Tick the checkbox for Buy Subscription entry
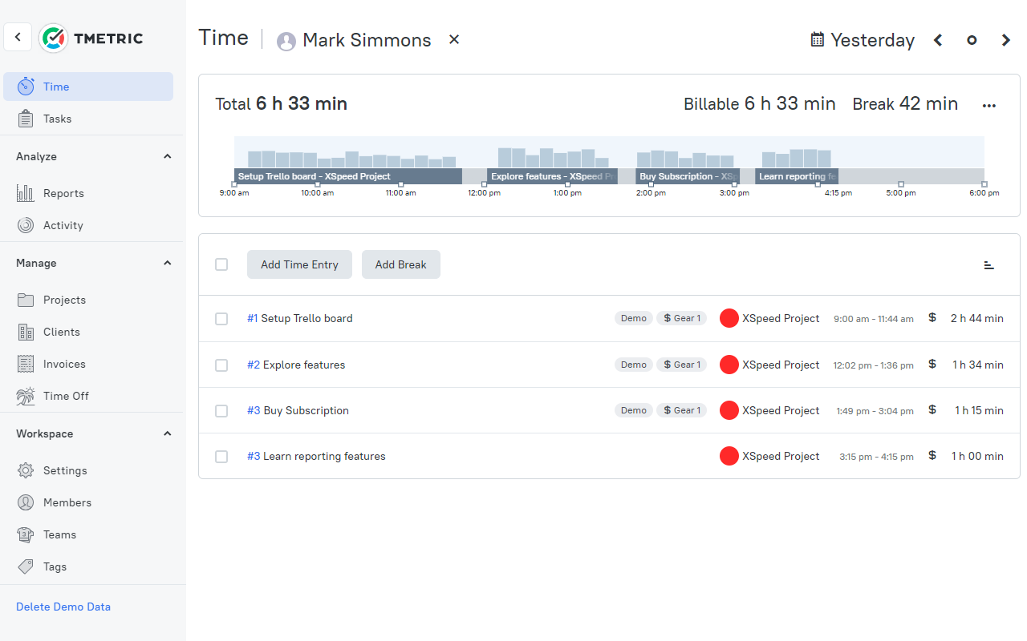 pyautogui.click(x=221, y=410)
